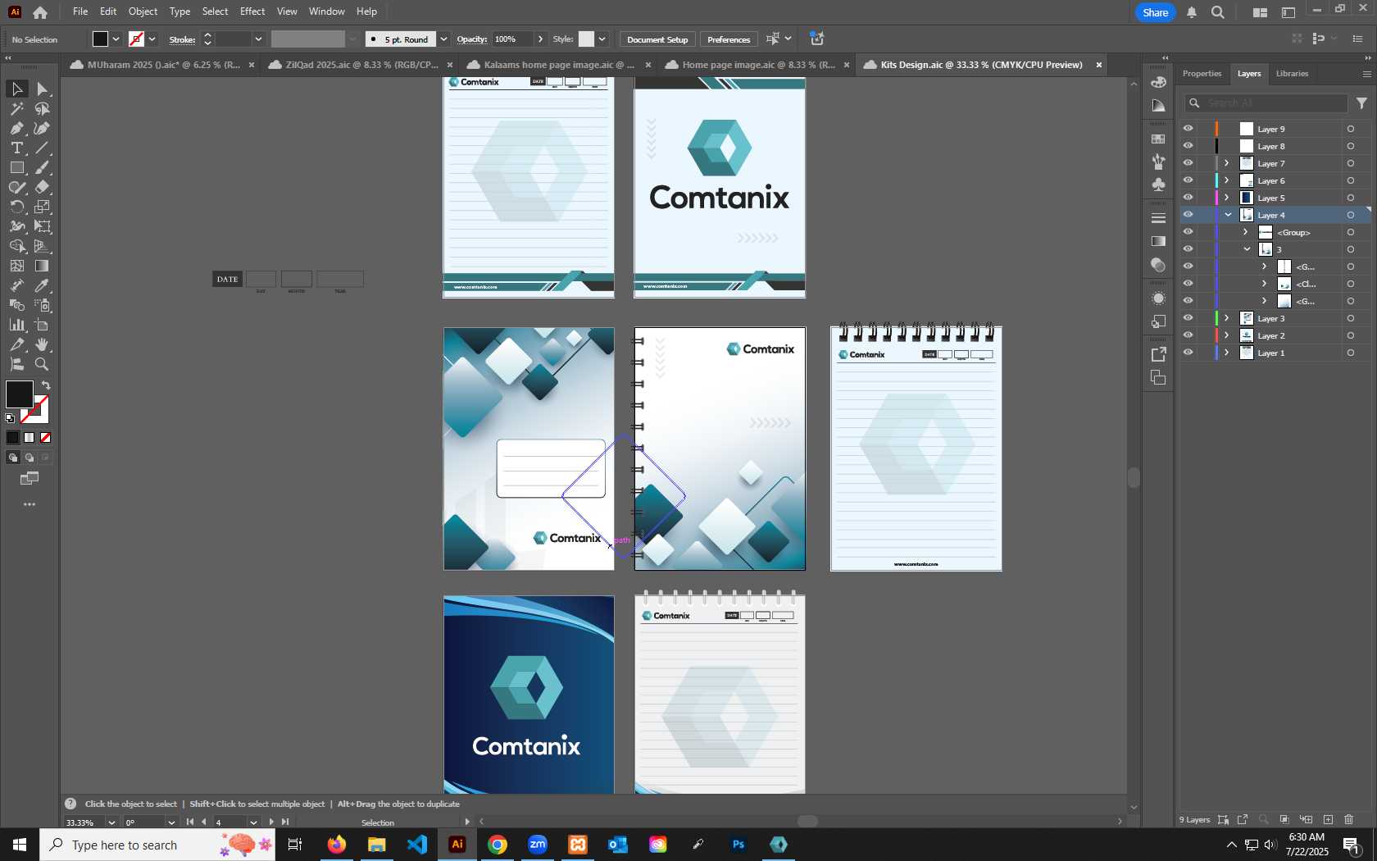Open the Swatches panel icon in dock
This screenshot has width=1377, height=861.
[1158, 139]
